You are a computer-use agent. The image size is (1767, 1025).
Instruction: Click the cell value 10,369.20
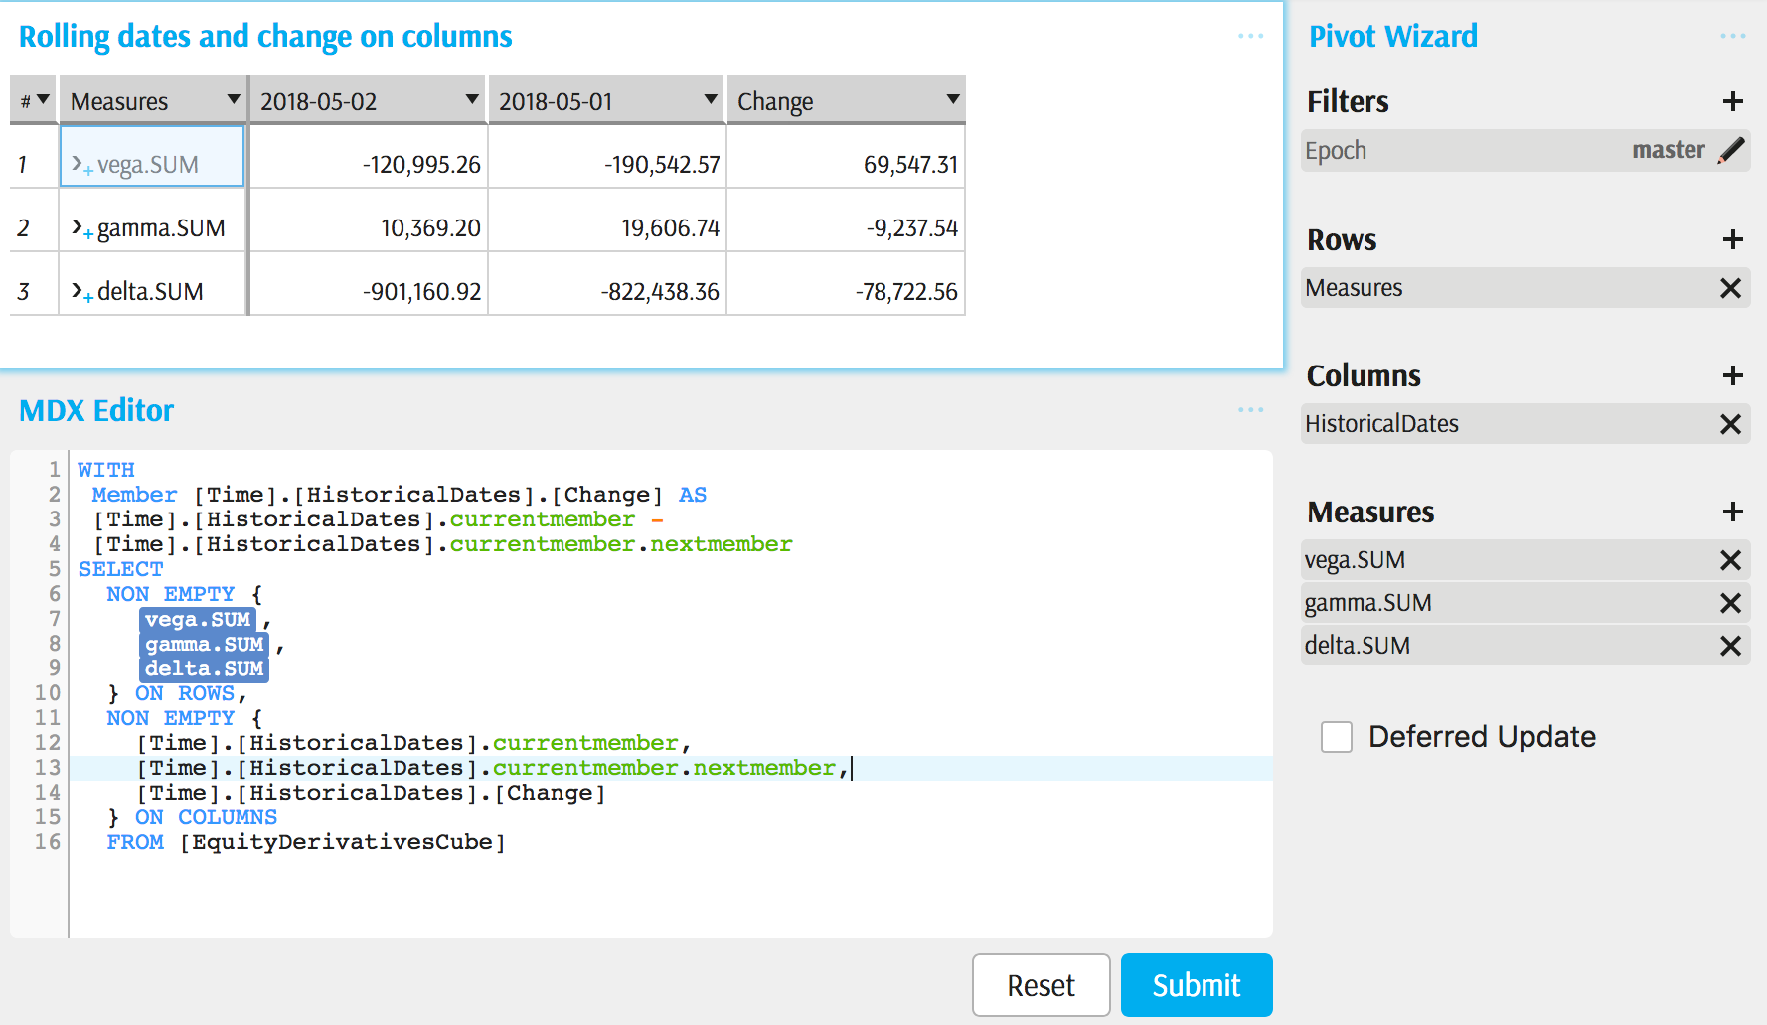pyautogui.click(x=430, y=228)
